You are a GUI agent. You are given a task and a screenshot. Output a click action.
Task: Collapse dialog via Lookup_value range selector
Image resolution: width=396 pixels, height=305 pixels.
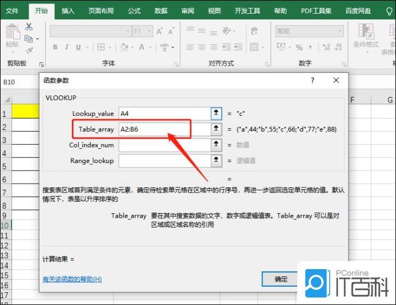click(x=216, y=113)
